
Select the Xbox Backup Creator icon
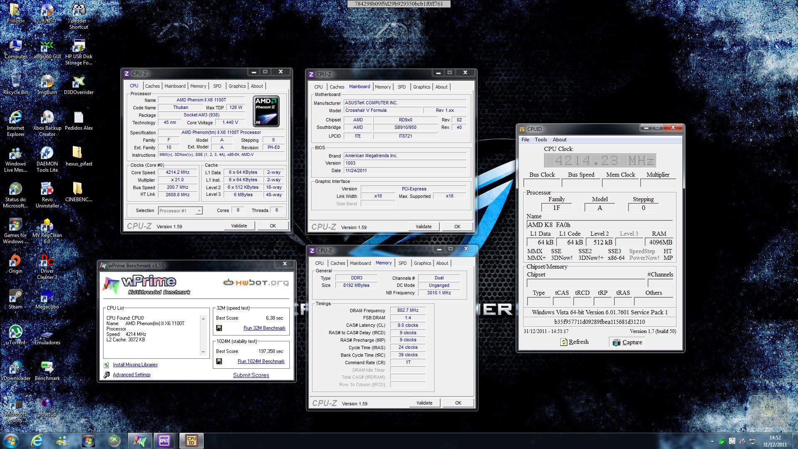tap(47, 124)
